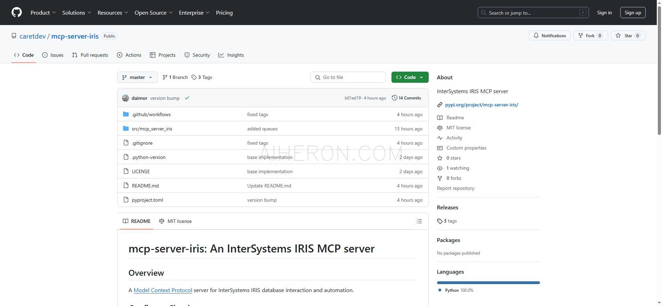Click the Python 100.0% language link
This screenshot has width=662, height=306.
pyautogui.click(x=455, y=290)
